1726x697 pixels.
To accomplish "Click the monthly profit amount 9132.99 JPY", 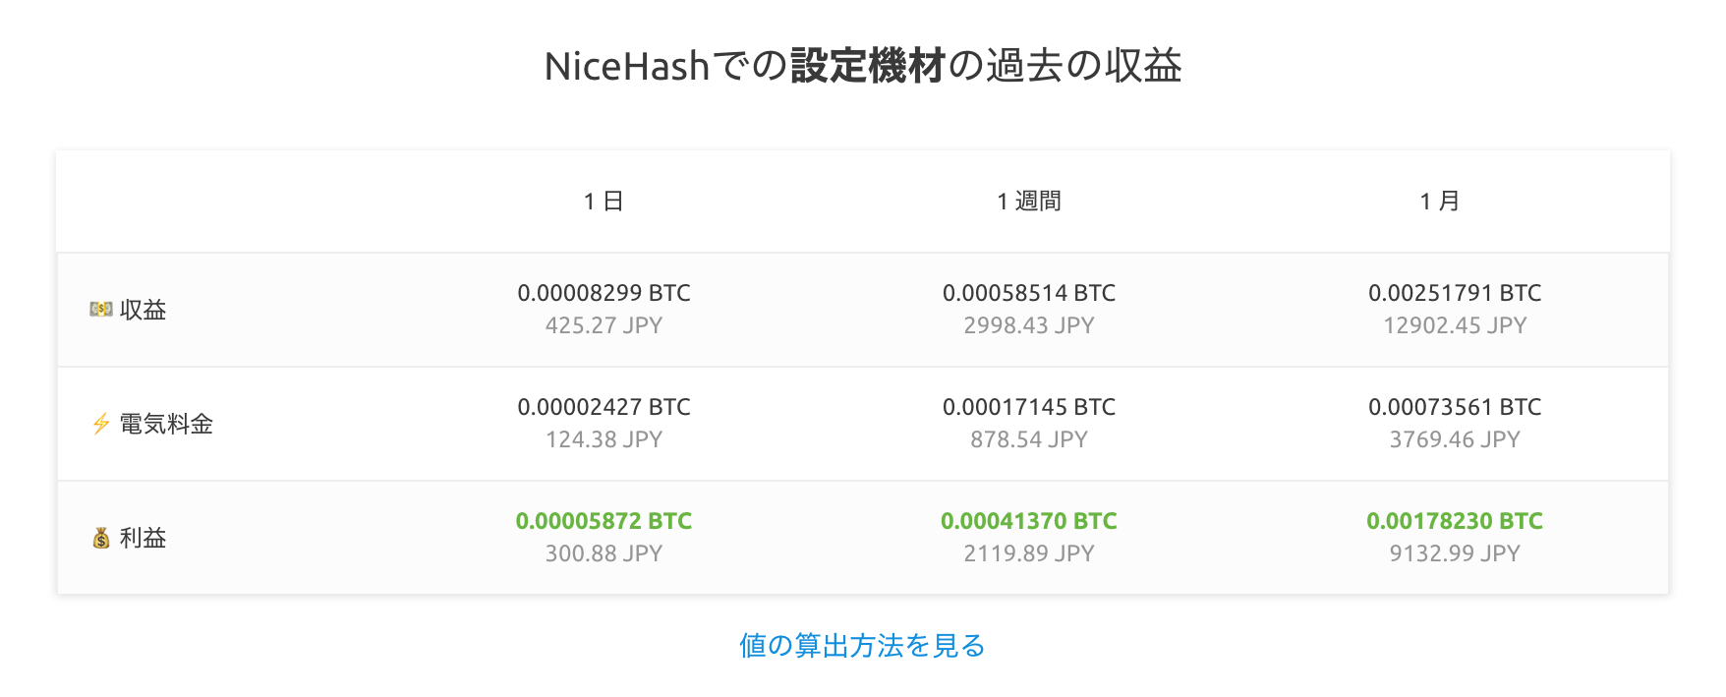I will click(x=1454, y=553).
